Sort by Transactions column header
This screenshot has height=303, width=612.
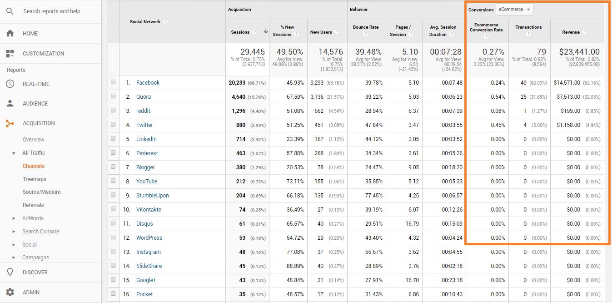pos(528,27)
